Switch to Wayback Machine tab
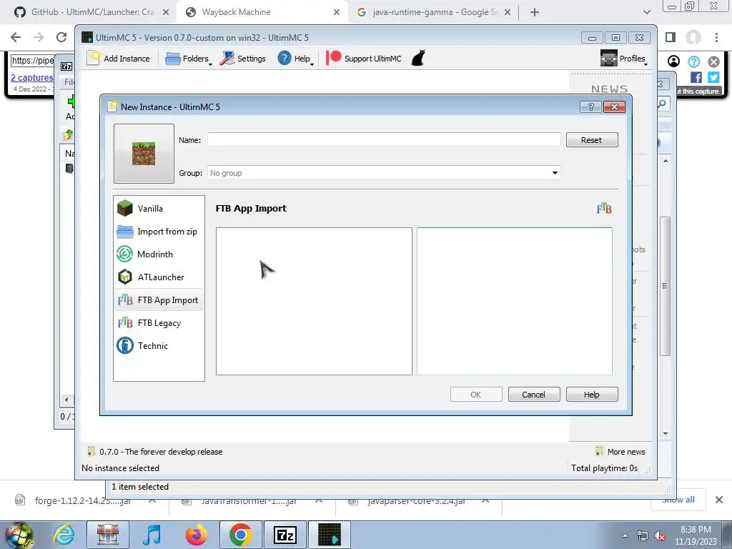The height and width of the screenshot is (549, 732). 262,12
